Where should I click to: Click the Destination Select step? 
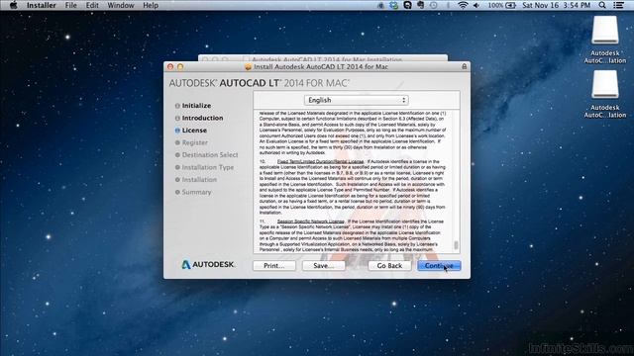[x=207, y=155]
